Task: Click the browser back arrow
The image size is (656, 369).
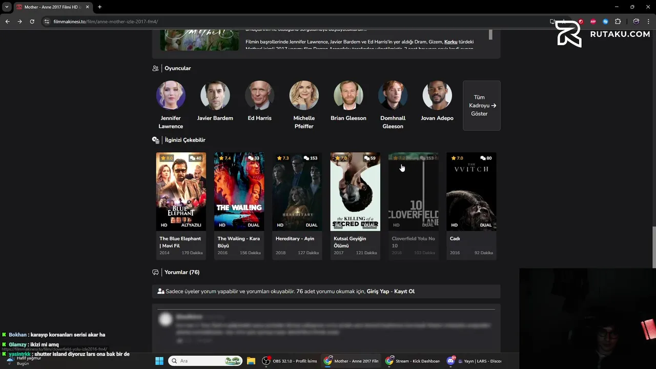Action: [7, 22]
